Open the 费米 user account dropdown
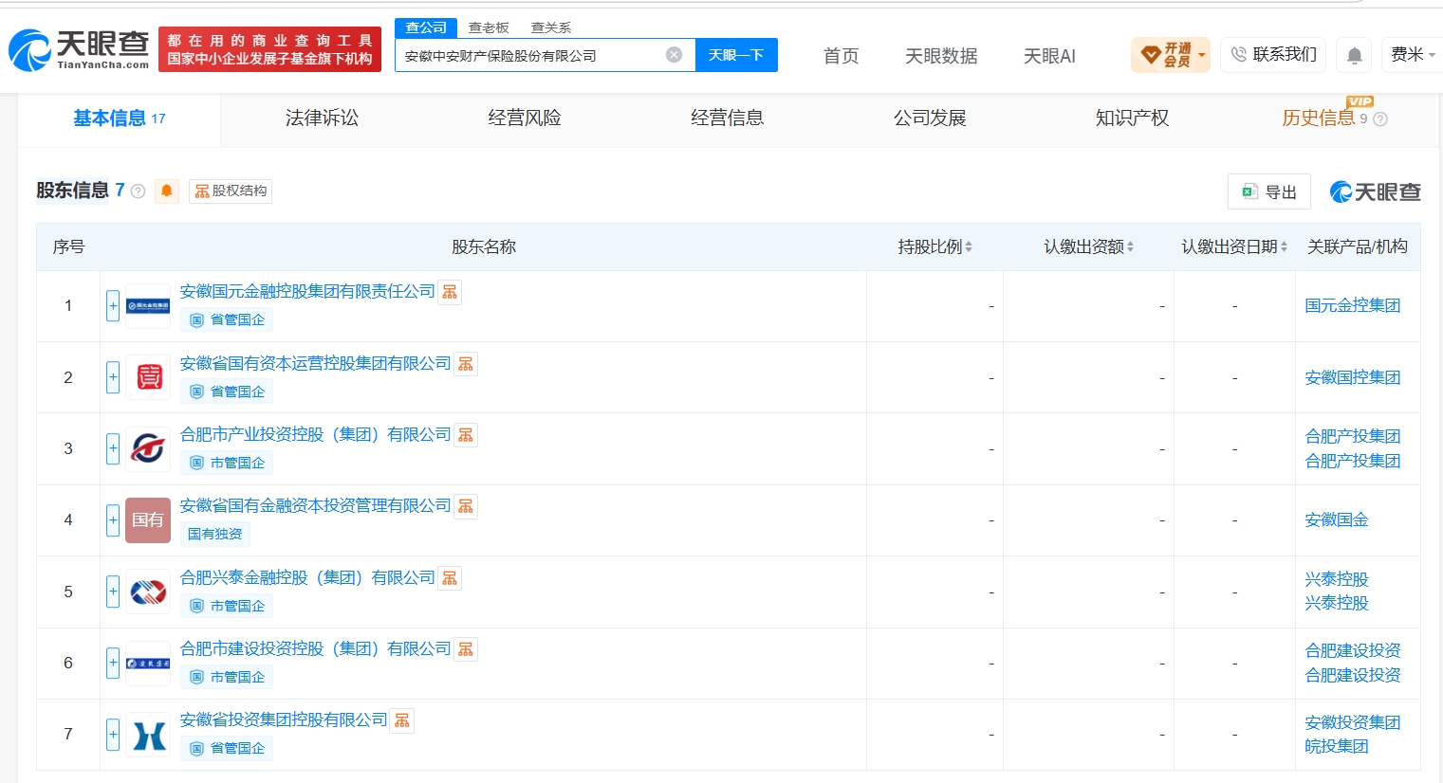1443x783 pixels. point(1413,55)
